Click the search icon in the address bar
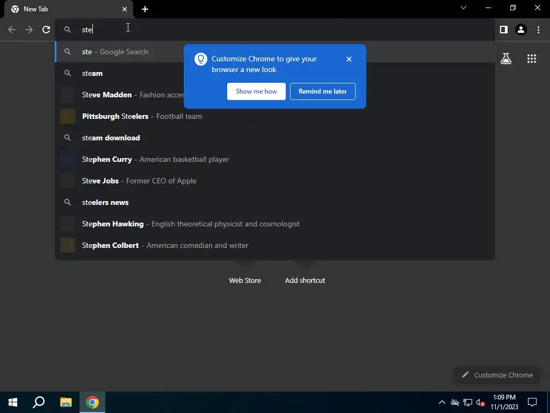 pyautogui.click(x=68, y=30)
